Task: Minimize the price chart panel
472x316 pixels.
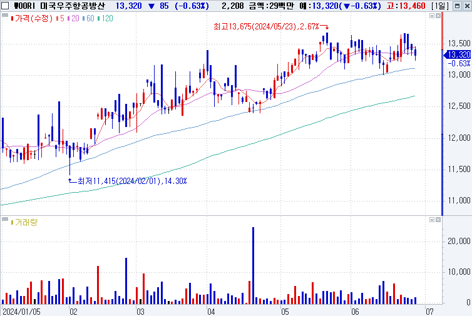Action: tap(432, 16)
